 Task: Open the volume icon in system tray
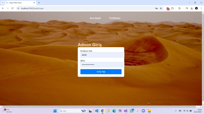[x=187, y=111]
